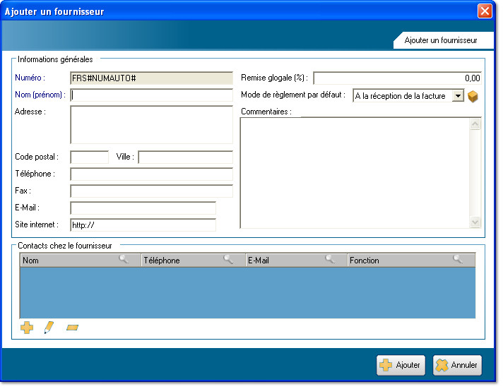The height and width of the screenshot is (389, 503).
Task: Focus the Nom (prénom) text field
Action: [151, 95]
